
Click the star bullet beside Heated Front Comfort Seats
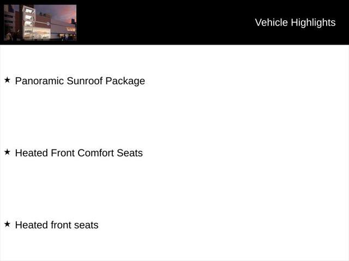7,152
